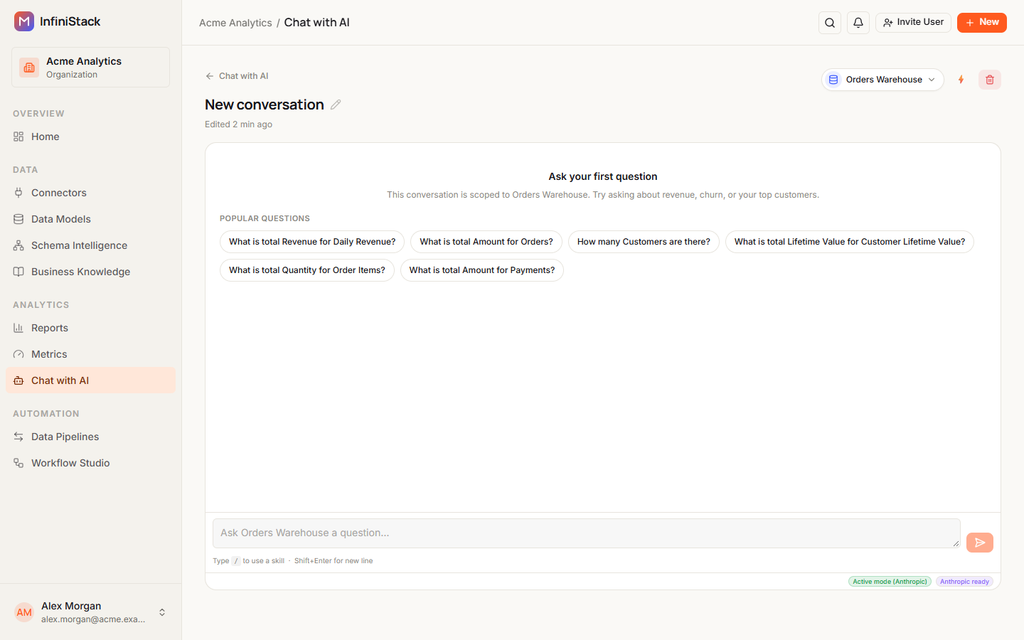Open the search icon in top bar
1024x640 pixels.
point(830,23)
